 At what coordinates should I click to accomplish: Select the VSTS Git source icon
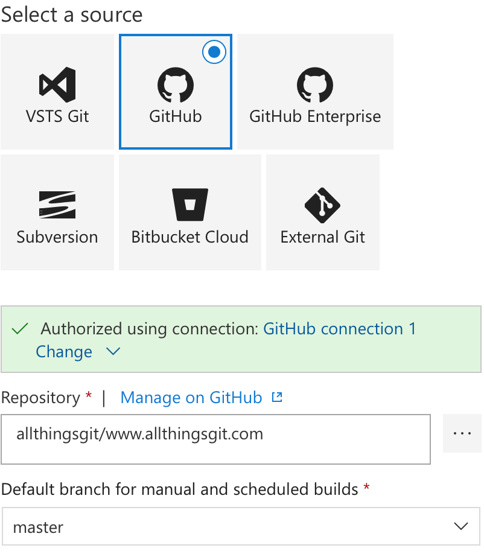(x=57, y=85)
